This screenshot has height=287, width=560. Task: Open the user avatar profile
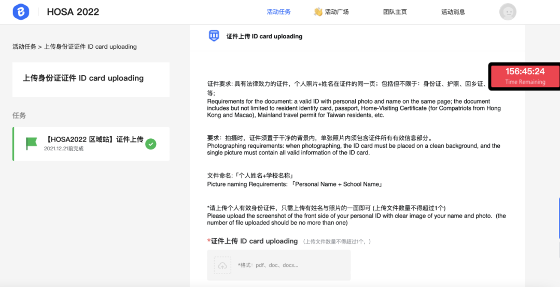coord(508,12)
